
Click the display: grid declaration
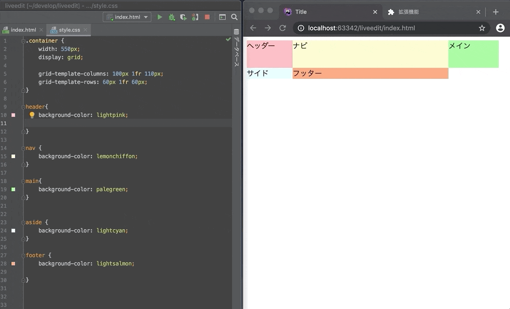pyautogui.click(x=61, y=57)
